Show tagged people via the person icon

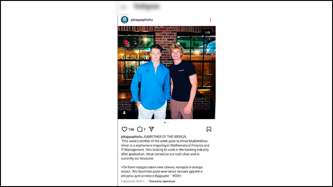124,113
